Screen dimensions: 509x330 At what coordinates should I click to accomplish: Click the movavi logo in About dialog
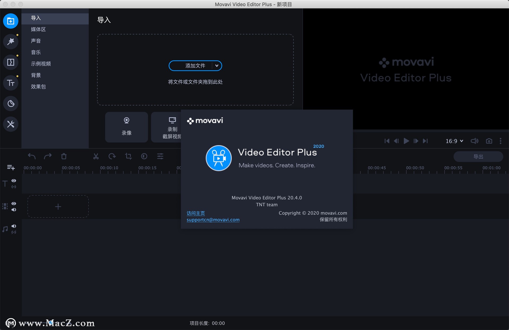coord(205,121)
